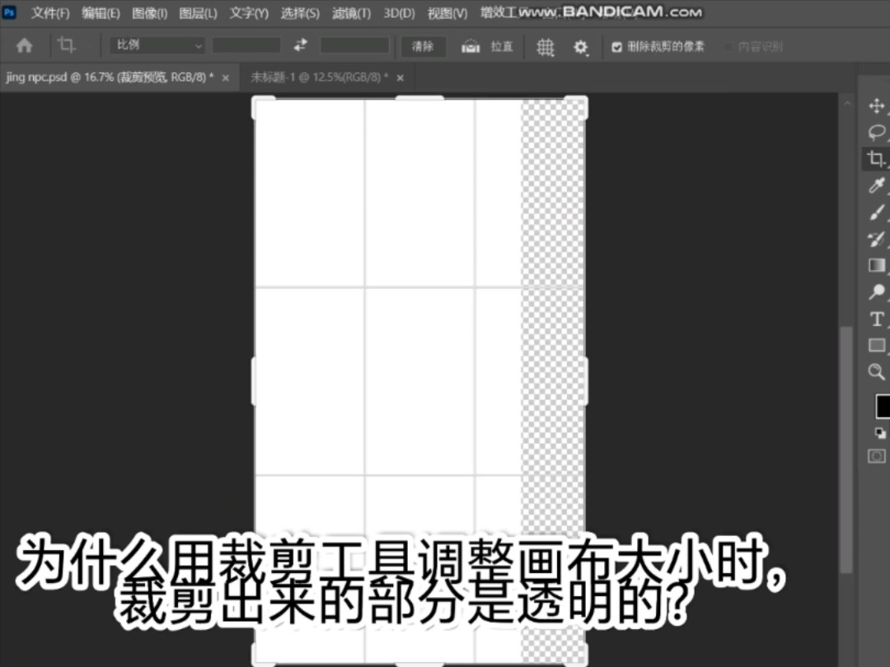Select the Zoom magnifier tool
Image resolution: width=890 pixels, height=667 pixels.
pos(876,372)
